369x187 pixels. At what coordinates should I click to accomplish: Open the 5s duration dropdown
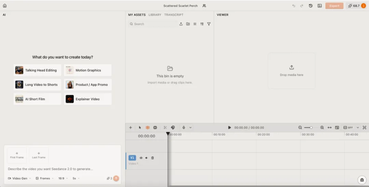point(76,178)
